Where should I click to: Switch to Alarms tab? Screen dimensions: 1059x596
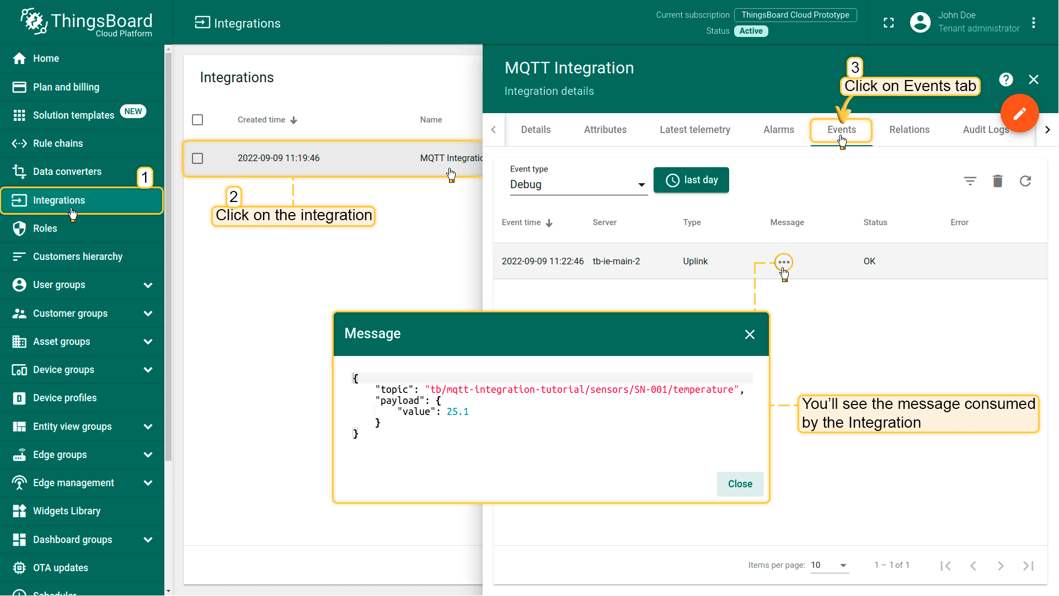click(x=778, y=130)
